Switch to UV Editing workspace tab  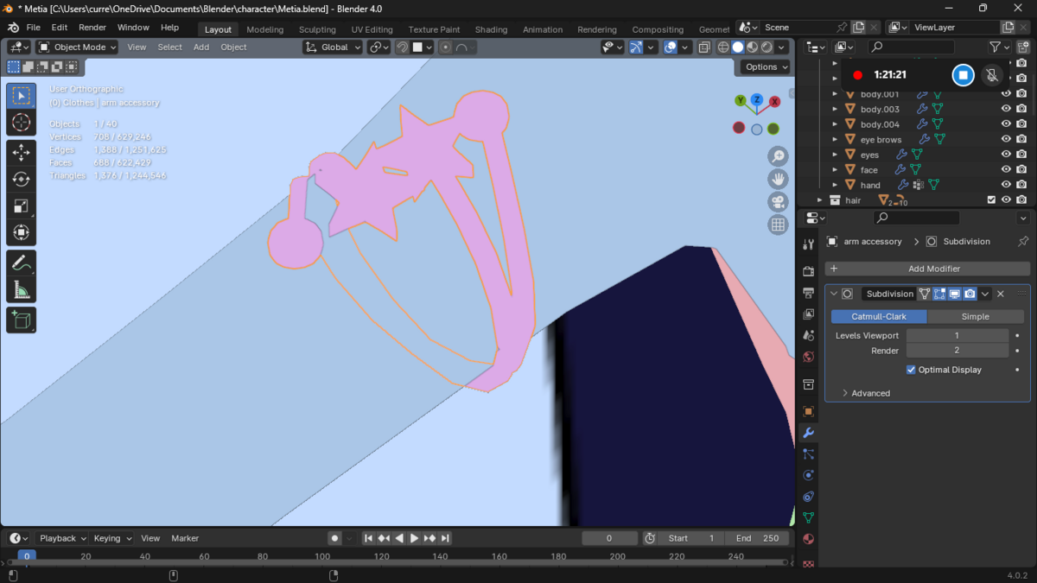(x=372, y=29)
